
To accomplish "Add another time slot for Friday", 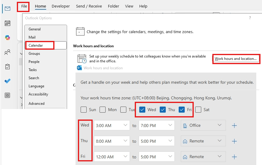I will point(234,157).
